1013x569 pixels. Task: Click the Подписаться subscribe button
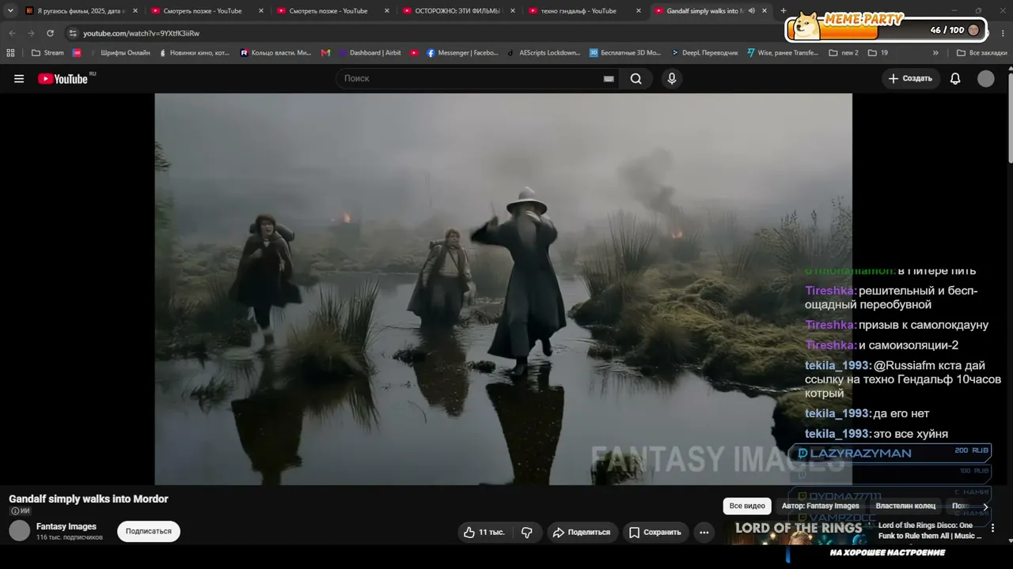[x=149, y=532]
